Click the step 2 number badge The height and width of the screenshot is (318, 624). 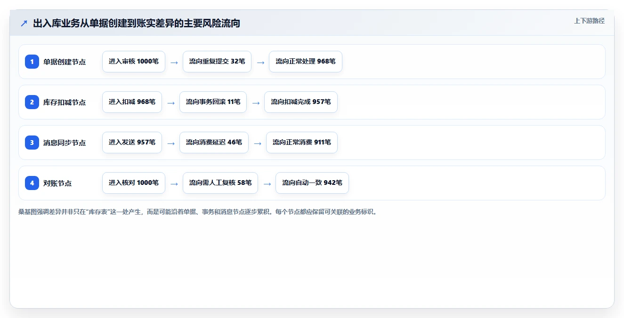[x=32, y=102]
